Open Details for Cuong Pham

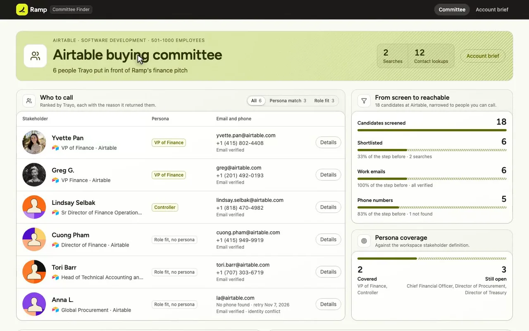coord(328,239)
